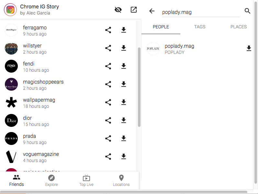Image resolution: width=258 pixels, height=194 pixels.
Task: Click the search magnifier icon
Action: [248, 11]
